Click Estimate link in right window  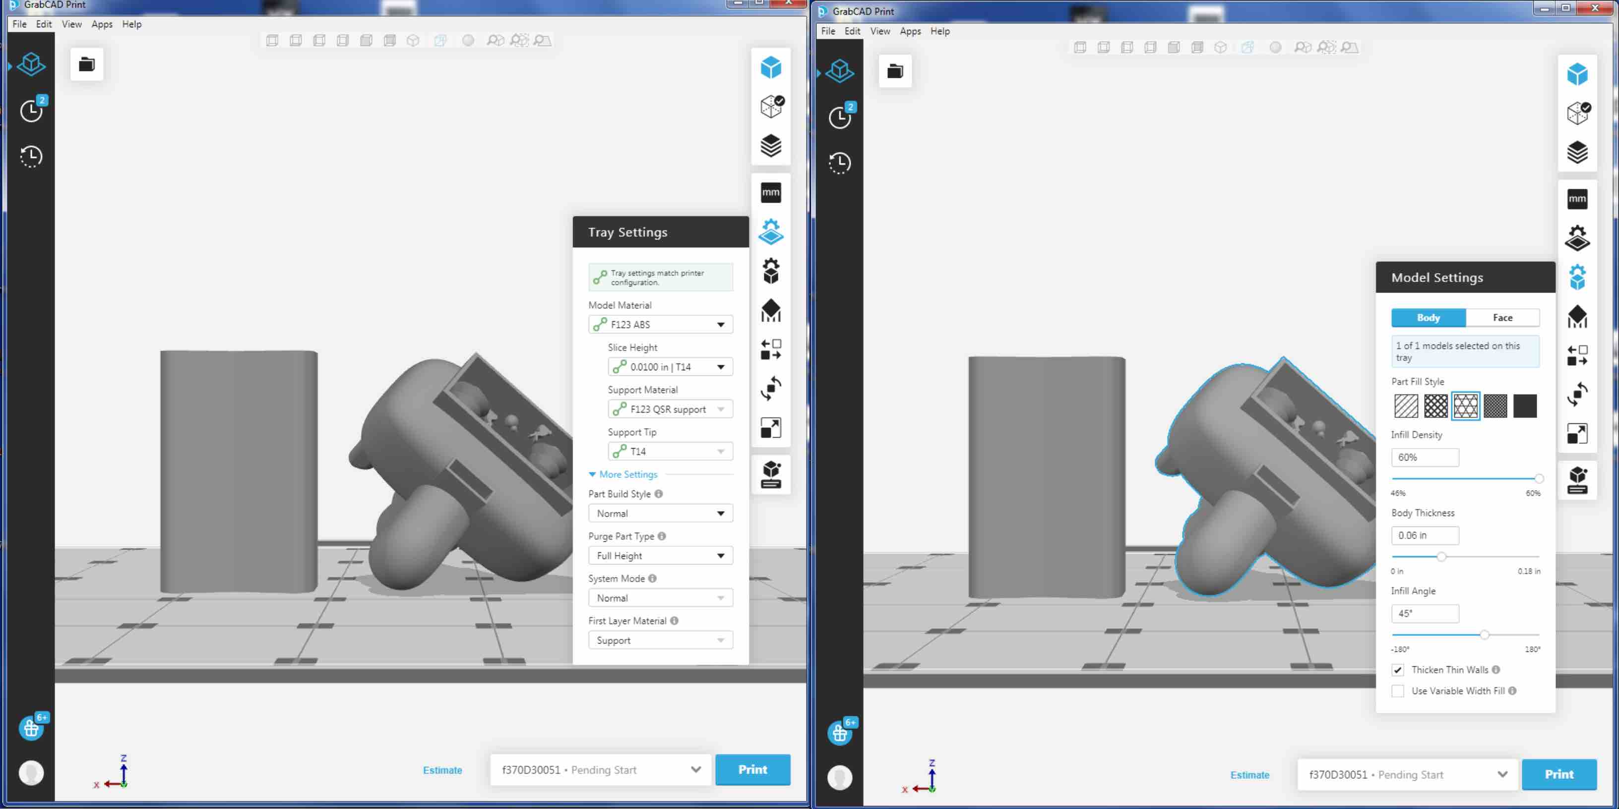1249,775
